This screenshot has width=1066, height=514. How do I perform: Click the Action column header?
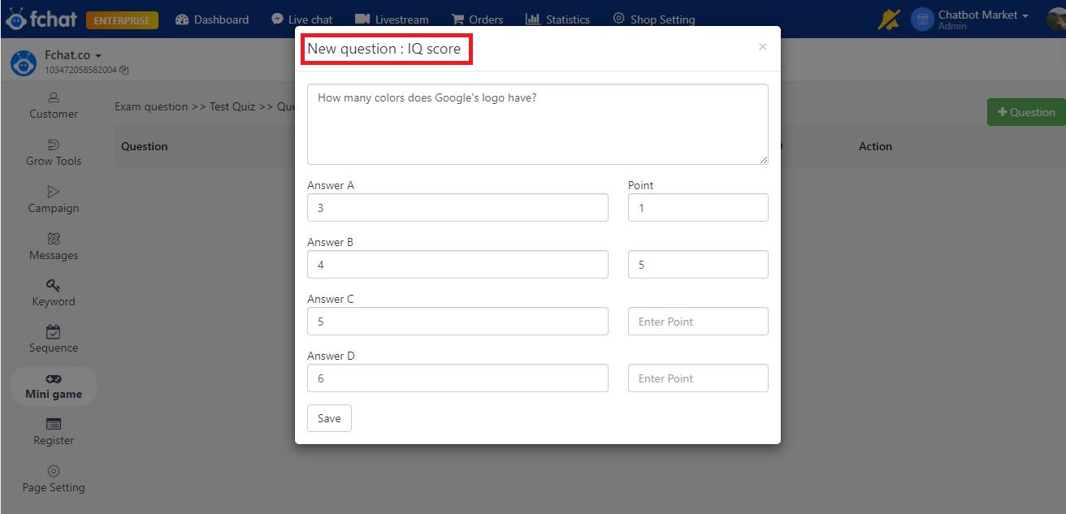click(x=875, y=146)
